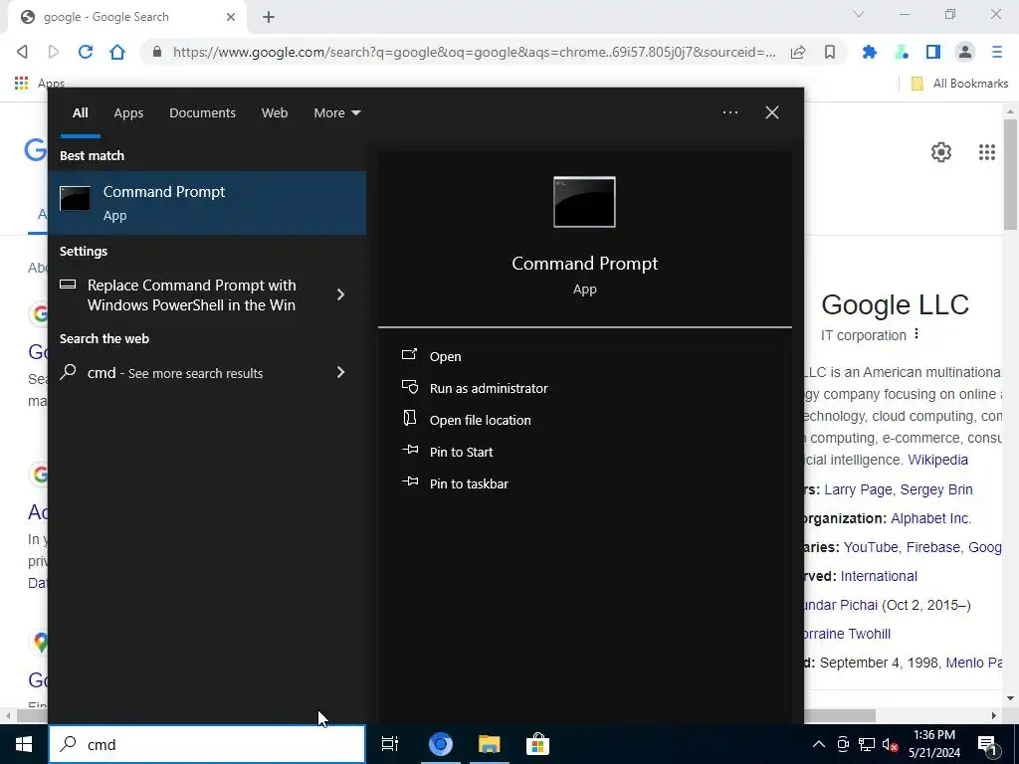Show hidden system tray icons
This screenshot has height=764, width=1019.
(x=819, y=744)
